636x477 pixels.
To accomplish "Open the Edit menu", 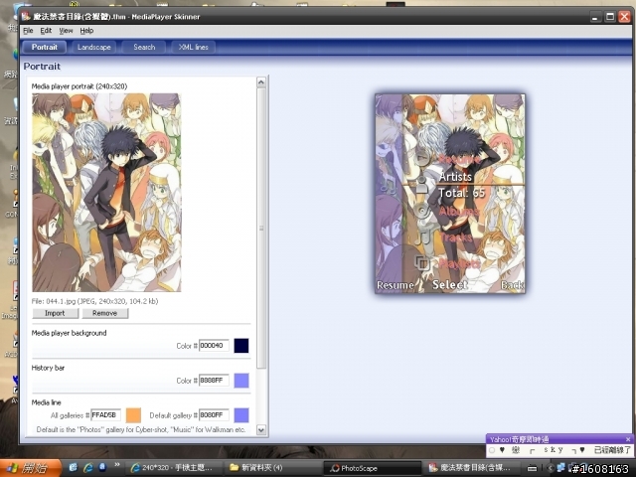I will coord(46,31).
